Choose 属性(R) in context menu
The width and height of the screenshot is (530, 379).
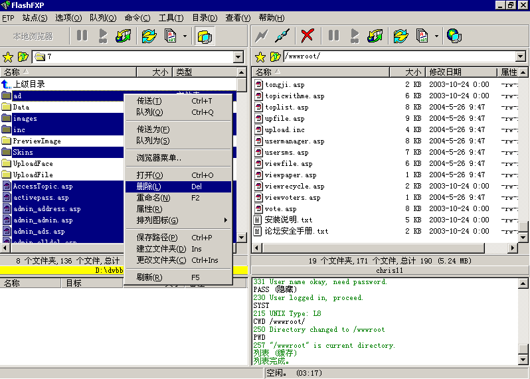pyautogui.click(x=179, y=209)
